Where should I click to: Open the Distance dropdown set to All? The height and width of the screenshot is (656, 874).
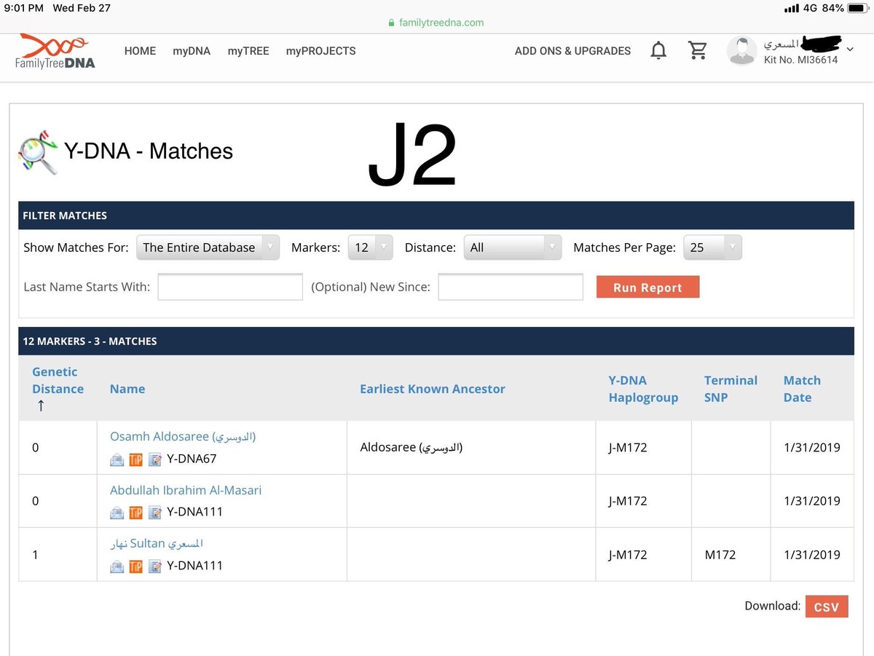click(x=513, y=248)
